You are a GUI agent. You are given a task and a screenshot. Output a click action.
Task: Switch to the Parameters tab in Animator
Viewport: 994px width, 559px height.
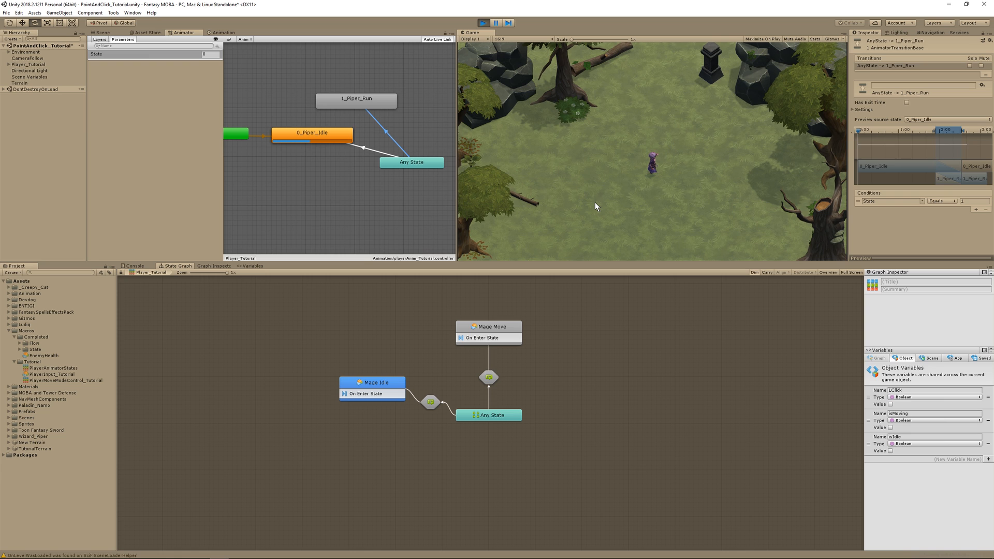click(x=123, y=39)
